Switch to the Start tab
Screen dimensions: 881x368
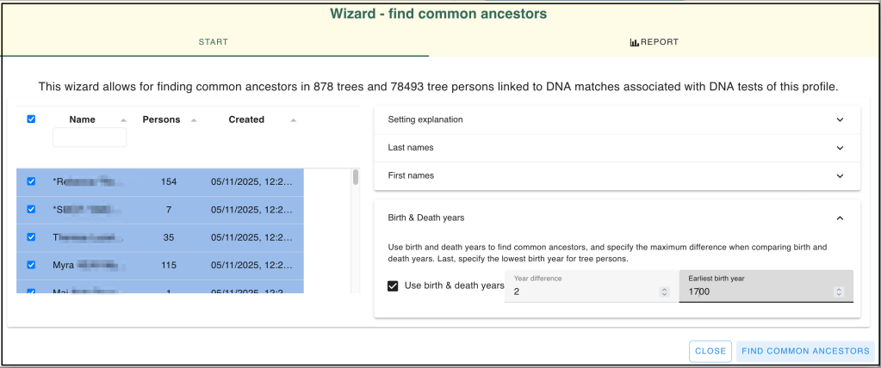[214, 42]
